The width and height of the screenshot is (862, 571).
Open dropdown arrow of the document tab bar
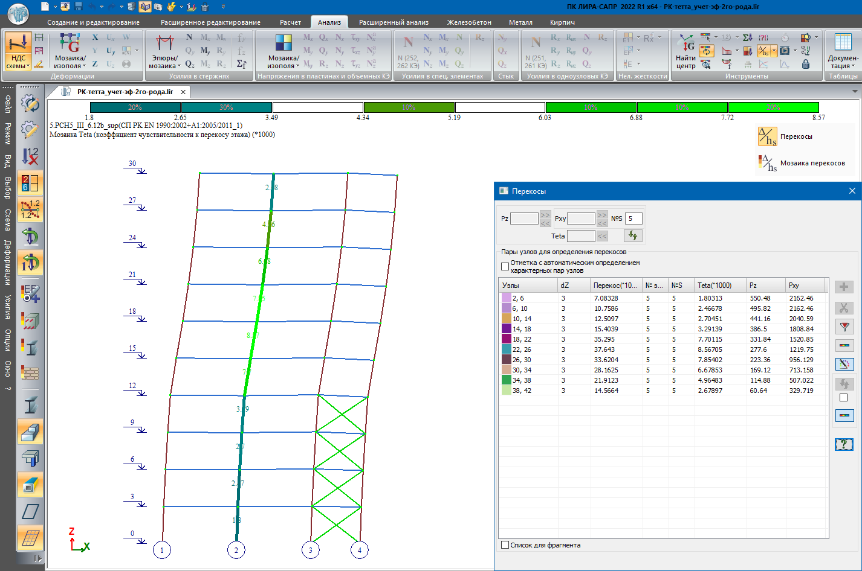click(855, 92)
